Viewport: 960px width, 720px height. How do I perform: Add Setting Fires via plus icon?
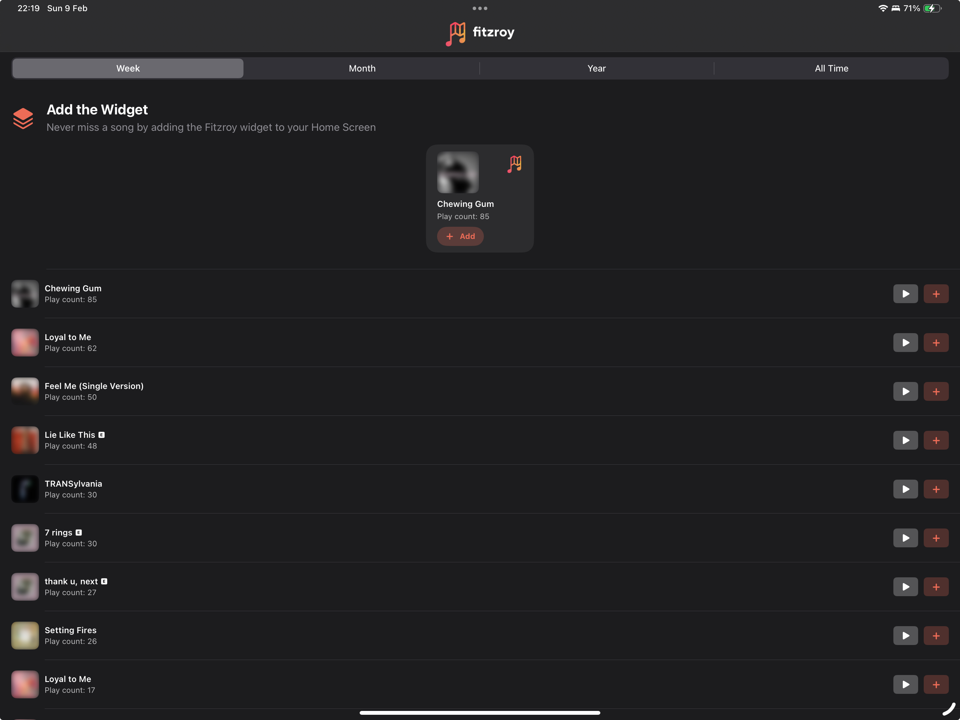[936, 636]
